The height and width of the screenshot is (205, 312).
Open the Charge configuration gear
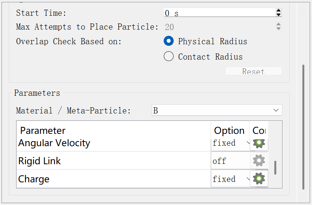(259, 178)
